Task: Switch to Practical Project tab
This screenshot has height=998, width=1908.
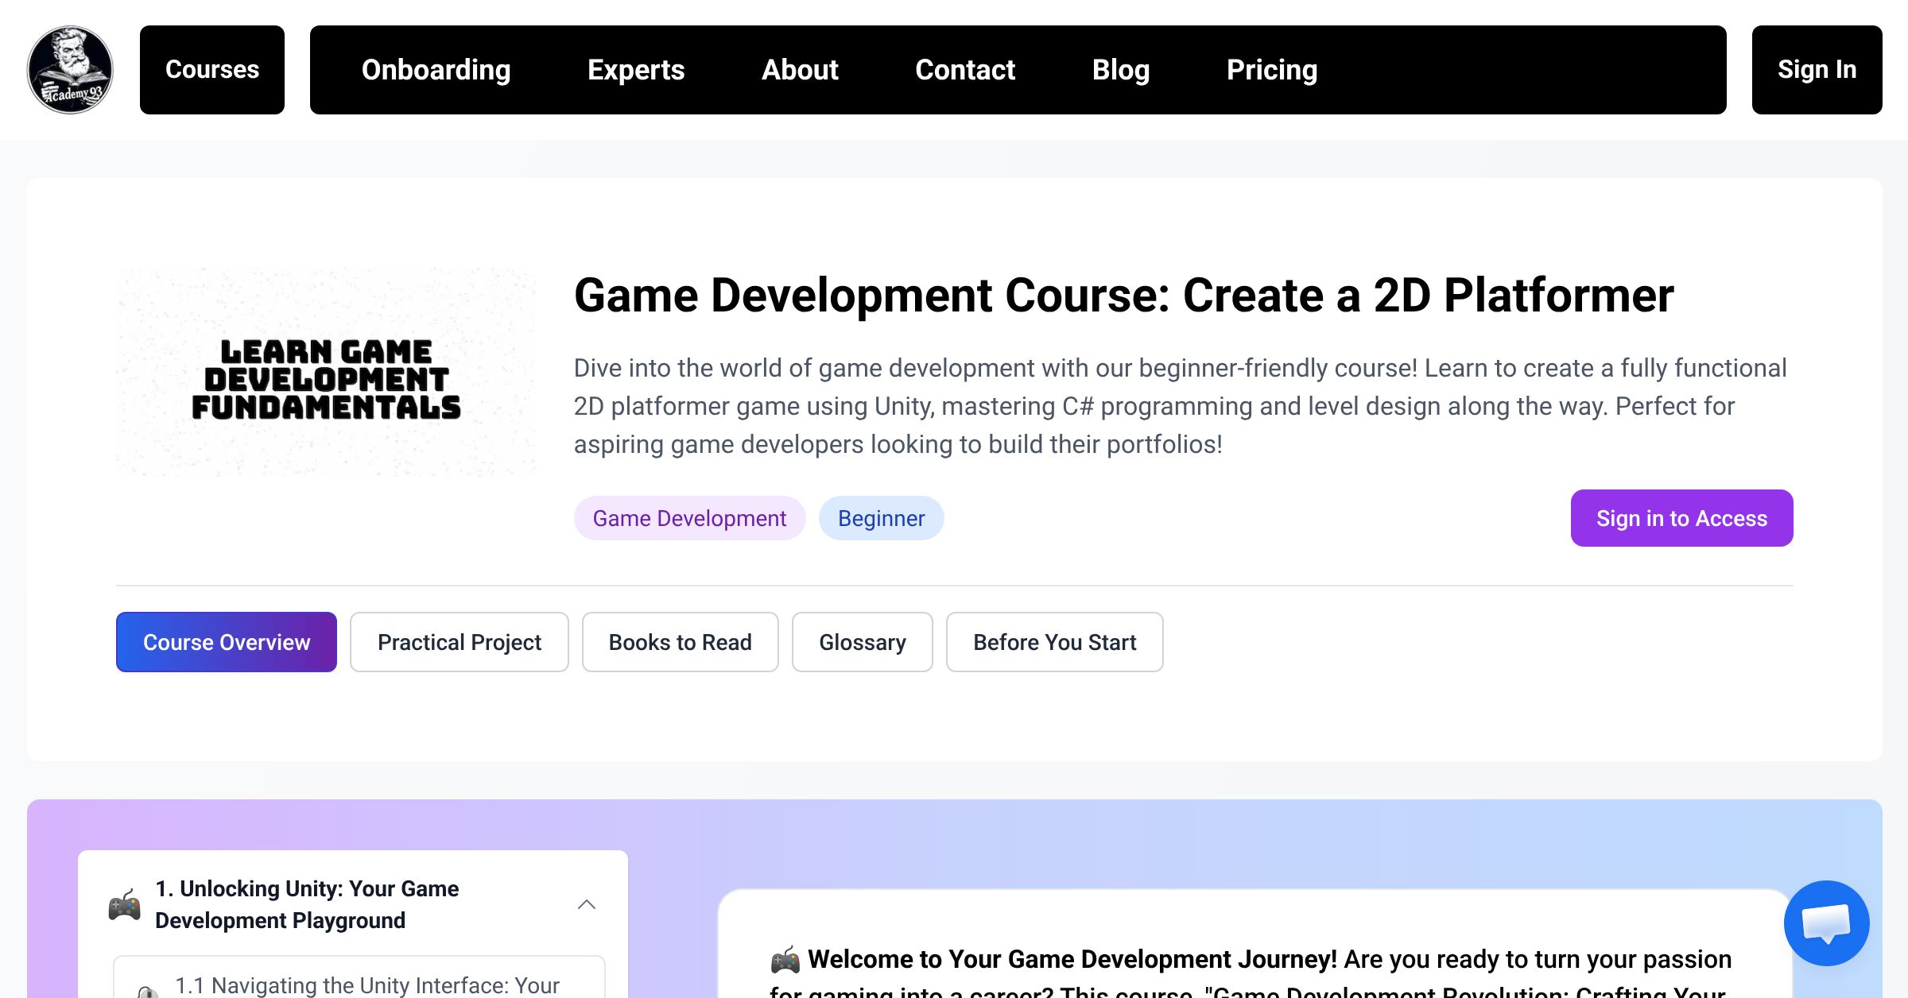Action: tap(460, 642)
